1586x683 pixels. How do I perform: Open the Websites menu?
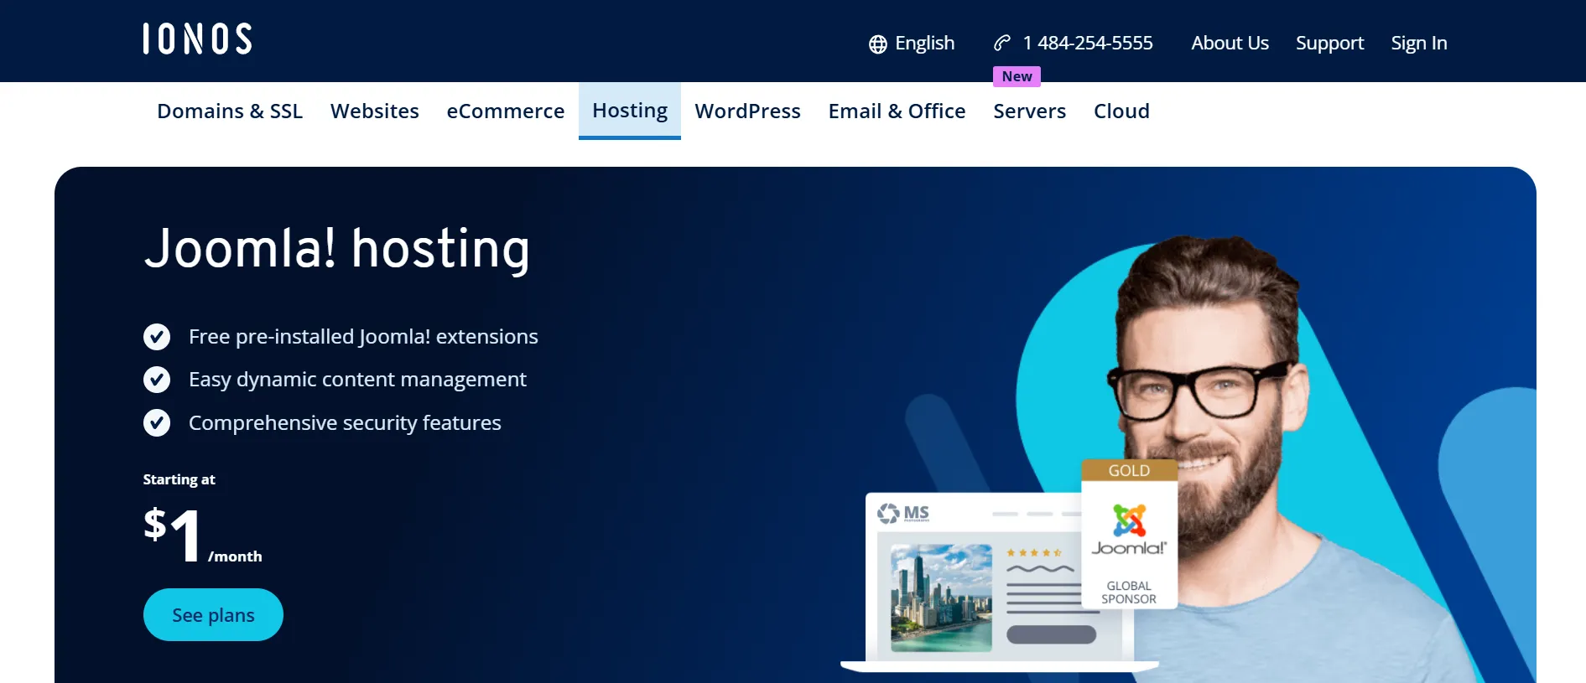[x=375, y=111]
